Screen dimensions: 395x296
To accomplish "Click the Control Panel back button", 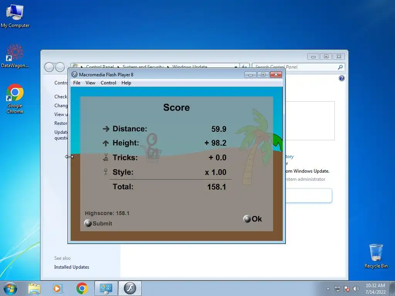I will coord(49,67).
